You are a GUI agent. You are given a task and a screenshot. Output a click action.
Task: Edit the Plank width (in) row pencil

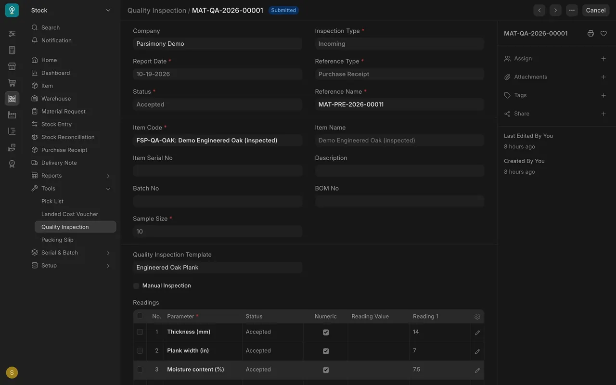coord(477,351)
